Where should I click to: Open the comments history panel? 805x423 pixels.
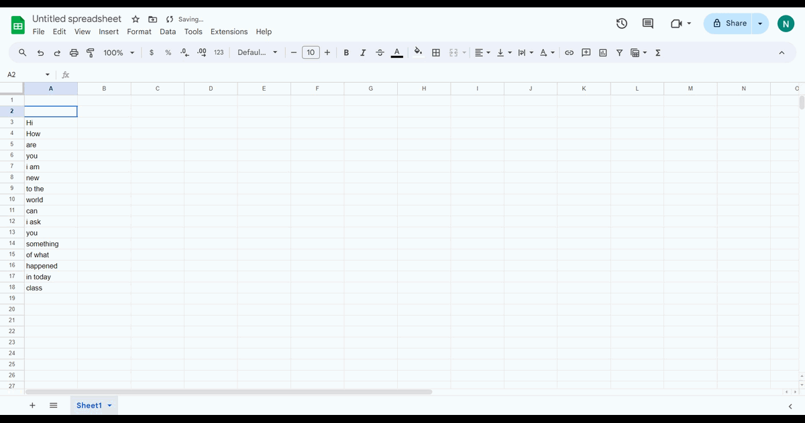pos(648,23)
